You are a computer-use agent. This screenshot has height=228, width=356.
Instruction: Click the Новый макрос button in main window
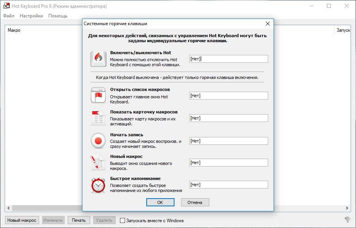[x=22, y=220]
